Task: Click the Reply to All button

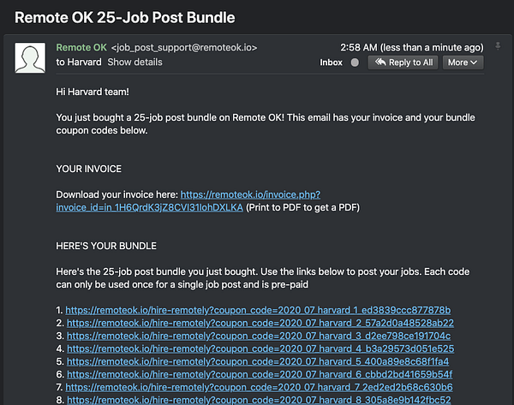Action: tap(403, 63)
